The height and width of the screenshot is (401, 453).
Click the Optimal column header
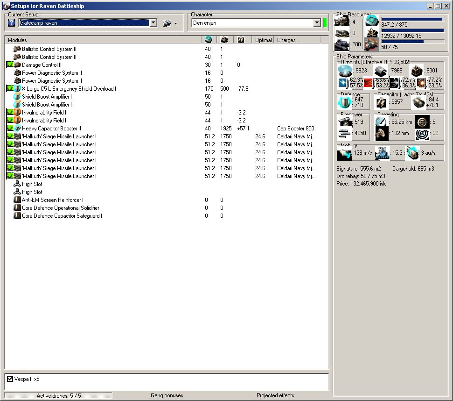click(263, 40)
